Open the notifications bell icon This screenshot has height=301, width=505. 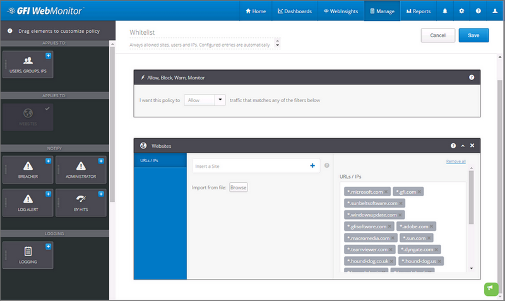[x=445, y=11]
